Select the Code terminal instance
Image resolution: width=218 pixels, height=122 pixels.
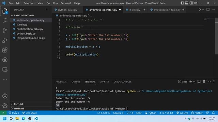tap(183, 82)
